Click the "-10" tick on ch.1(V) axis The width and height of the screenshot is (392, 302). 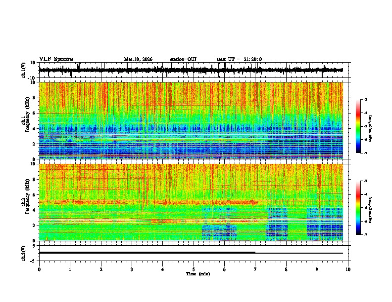click(32, 78)
